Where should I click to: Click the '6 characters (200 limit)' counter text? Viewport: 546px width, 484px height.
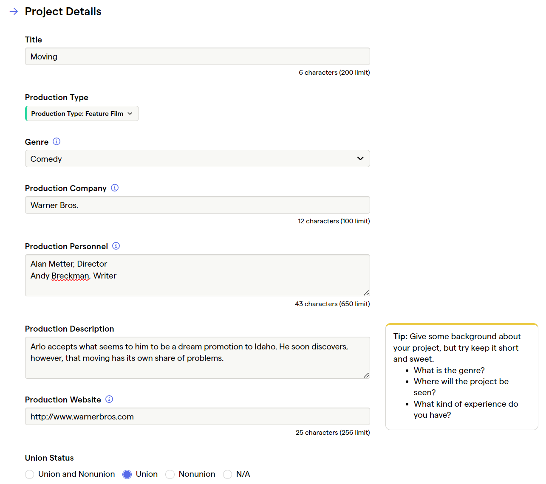pyautogui.click(x=334, y=73)
